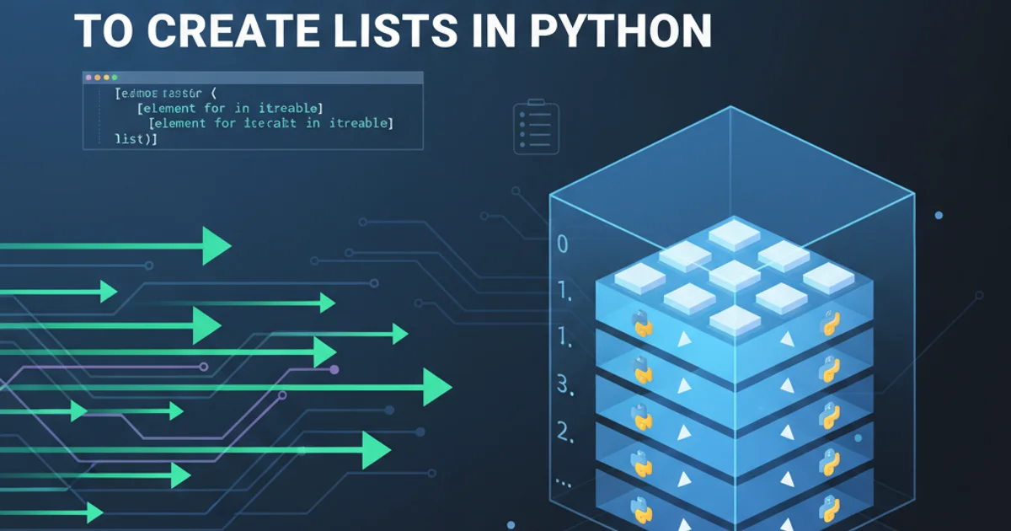
Task: Expand the ellipsis below index number 2
Action: [x=564, y=479]
